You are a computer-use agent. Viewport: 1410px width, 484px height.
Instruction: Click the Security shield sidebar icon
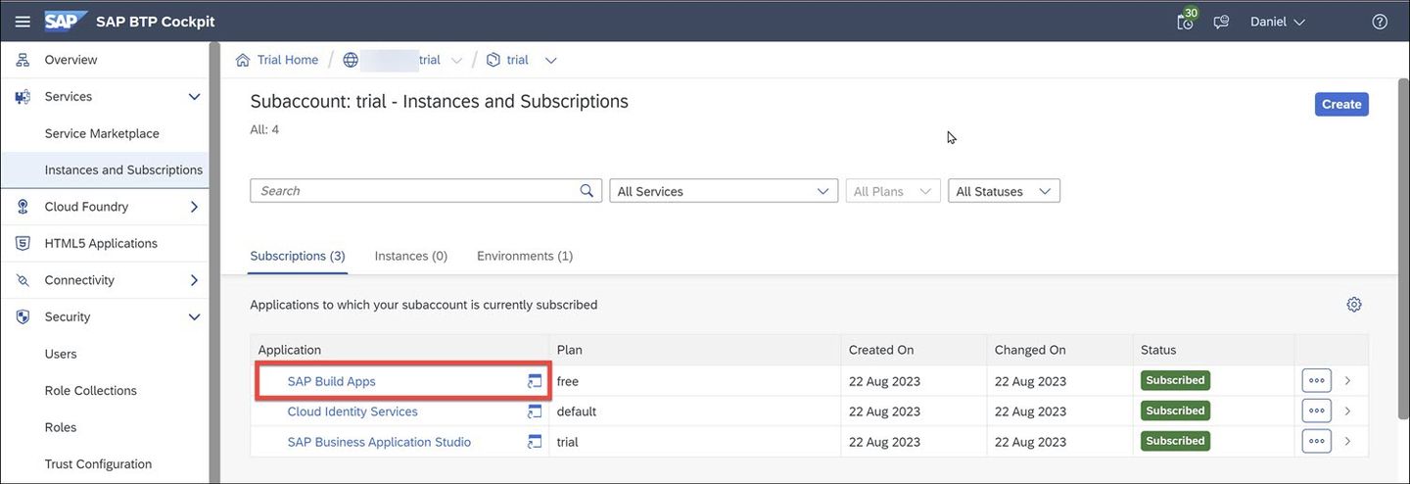click(x=23, y=316)
